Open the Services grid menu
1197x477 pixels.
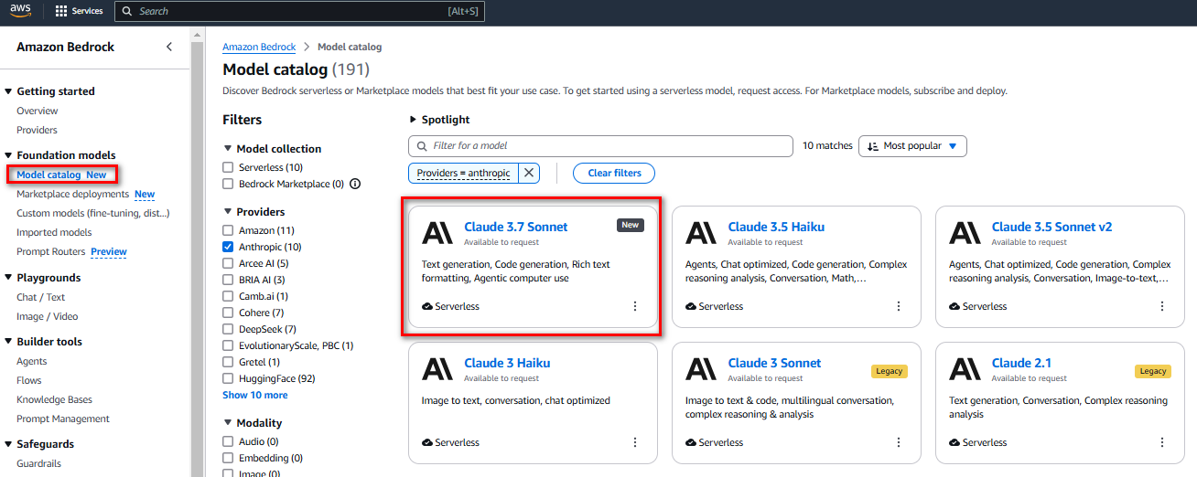click(x=79, y=11)
